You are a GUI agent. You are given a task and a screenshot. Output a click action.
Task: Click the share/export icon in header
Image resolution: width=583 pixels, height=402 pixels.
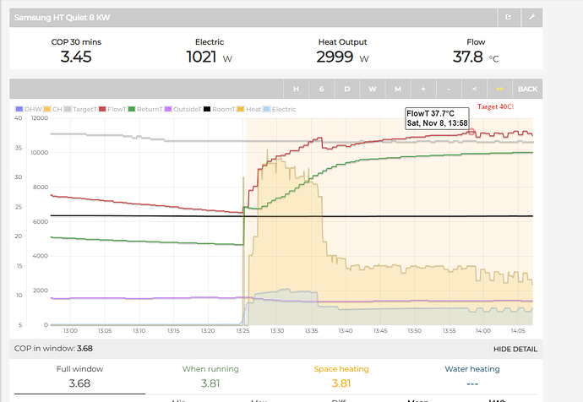click(x=507, y=17)
